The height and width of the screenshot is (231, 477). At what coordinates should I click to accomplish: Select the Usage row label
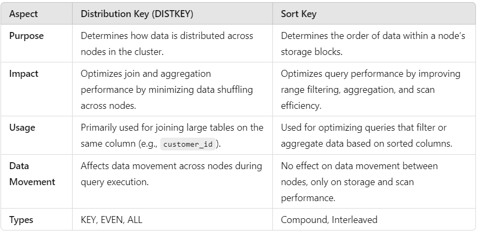(22, 128)
